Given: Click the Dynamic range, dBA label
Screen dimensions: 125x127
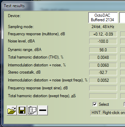Looking at the screenshot, I should [x=24, y=50].
